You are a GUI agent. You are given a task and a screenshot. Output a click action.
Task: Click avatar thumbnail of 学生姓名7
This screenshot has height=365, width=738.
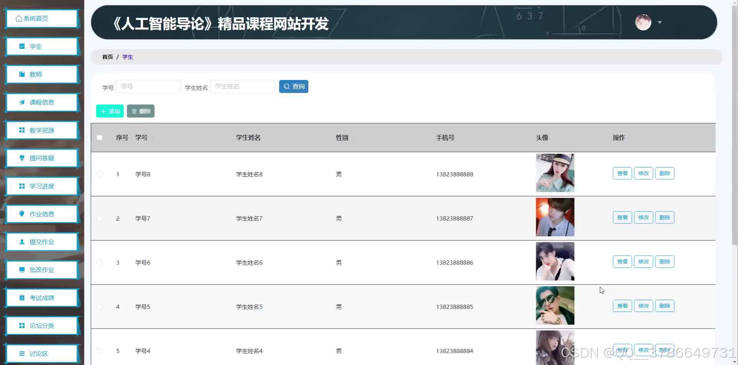click(555, 217)
